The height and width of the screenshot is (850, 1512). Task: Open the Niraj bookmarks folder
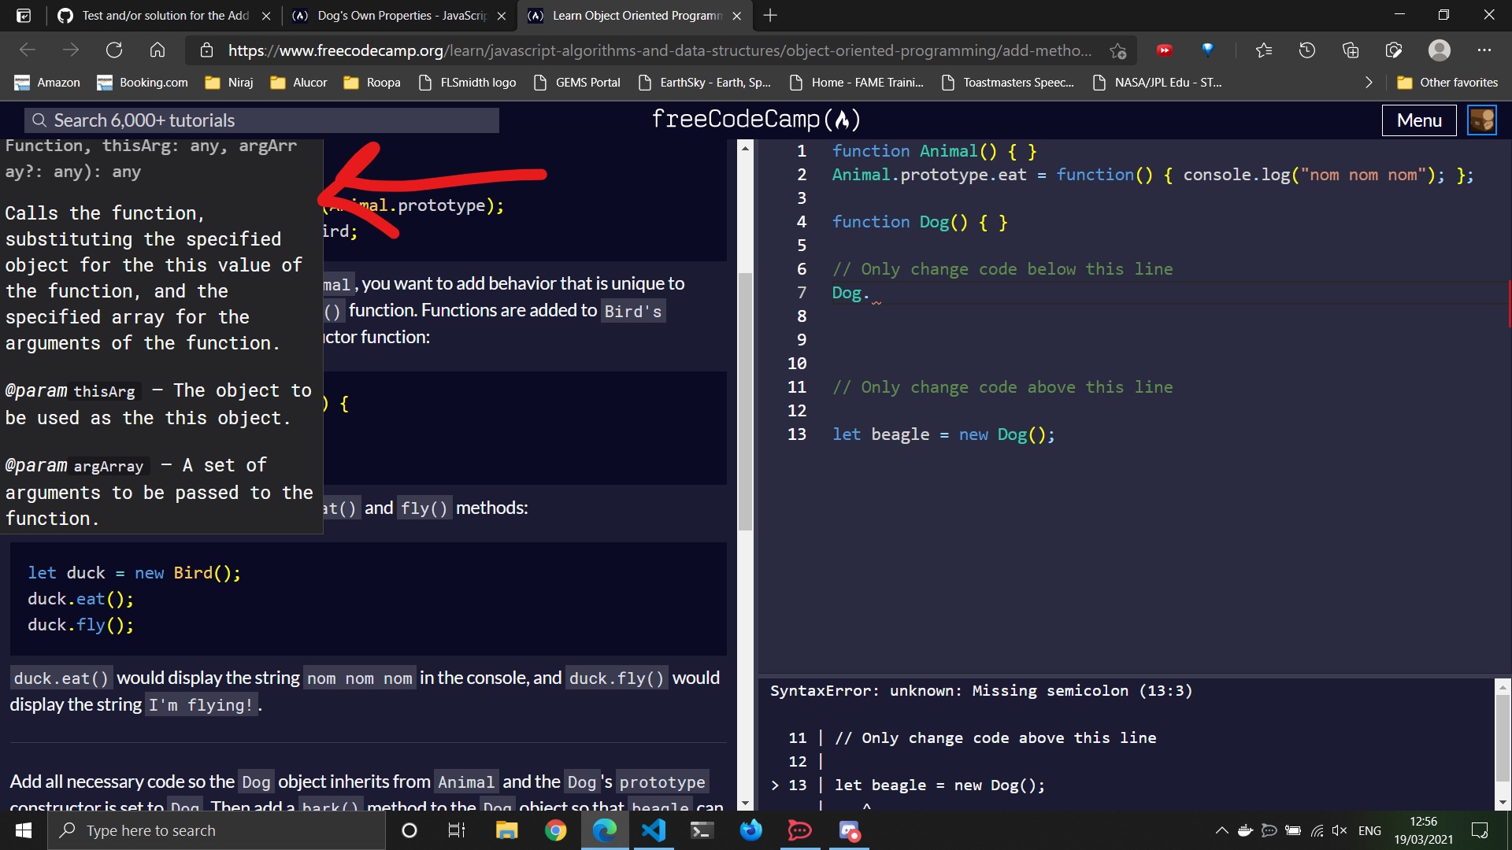tap(229, 83)
